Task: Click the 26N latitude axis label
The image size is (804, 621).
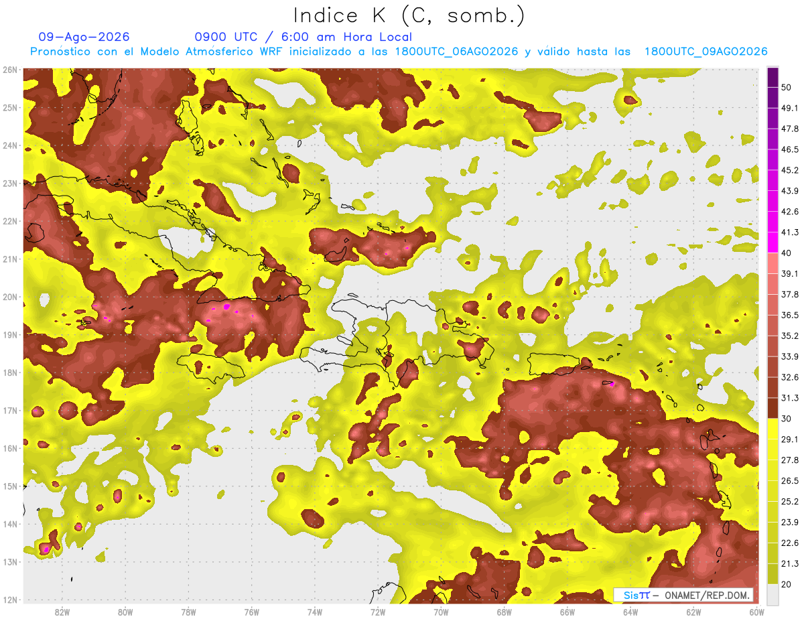Action: pyautogui.click(x=9, y=70)
